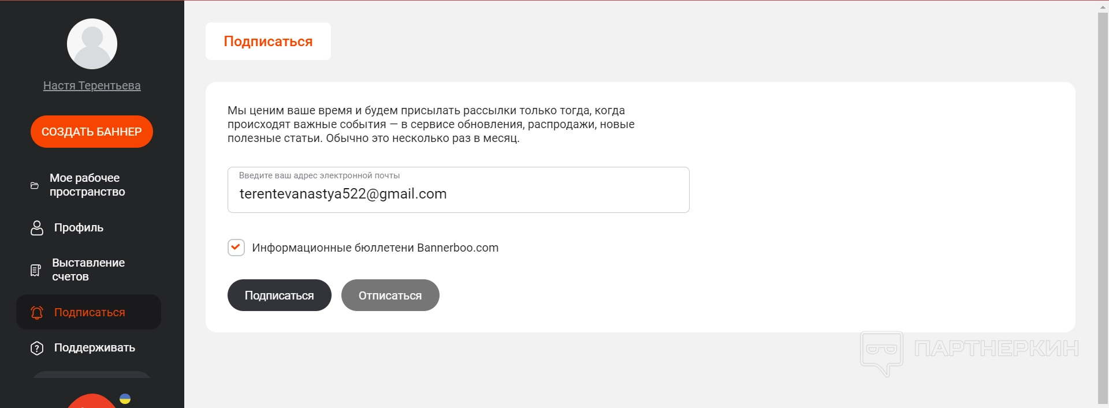The height and width of the screenshot is (408, 1109).
Task: Select the Подписаться tab above the form
Action: coord(268,42)
